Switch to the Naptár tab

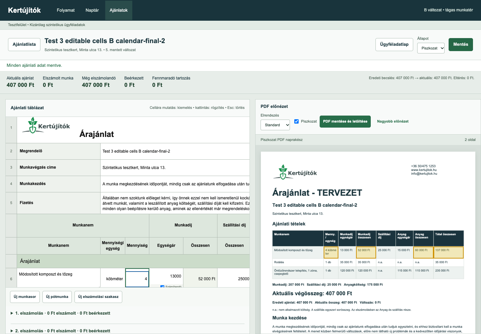point(92,10)
